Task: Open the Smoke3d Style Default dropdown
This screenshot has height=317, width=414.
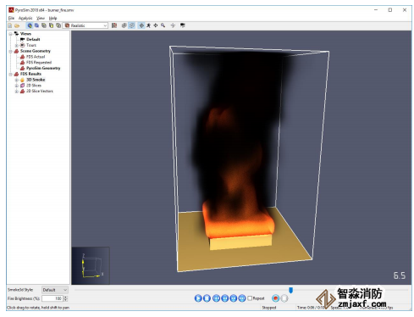Action: (x=55, y=290)
